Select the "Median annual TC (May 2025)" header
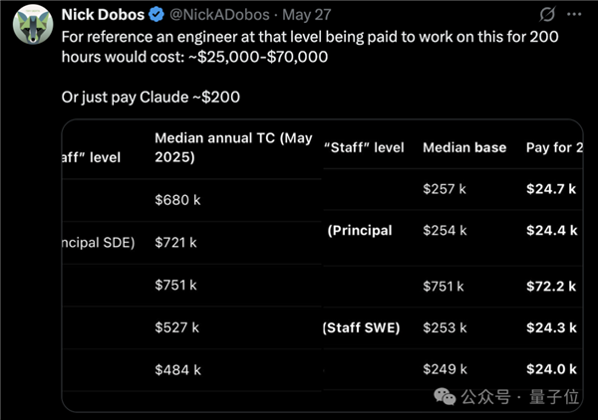The image size is (598, 420). point(233,147)
